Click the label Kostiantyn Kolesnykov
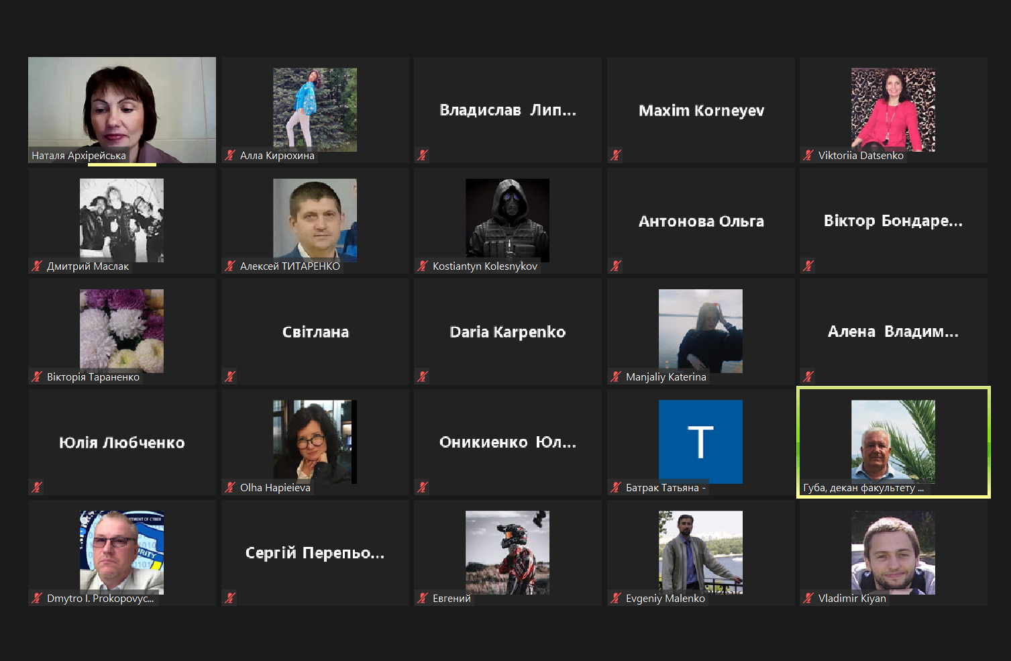Image resolution: width=1011 pixels, height=661 pixels. [485, 266]
